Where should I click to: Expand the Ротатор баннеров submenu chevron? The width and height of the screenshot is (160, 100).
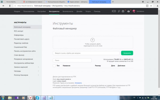(38, 75)
